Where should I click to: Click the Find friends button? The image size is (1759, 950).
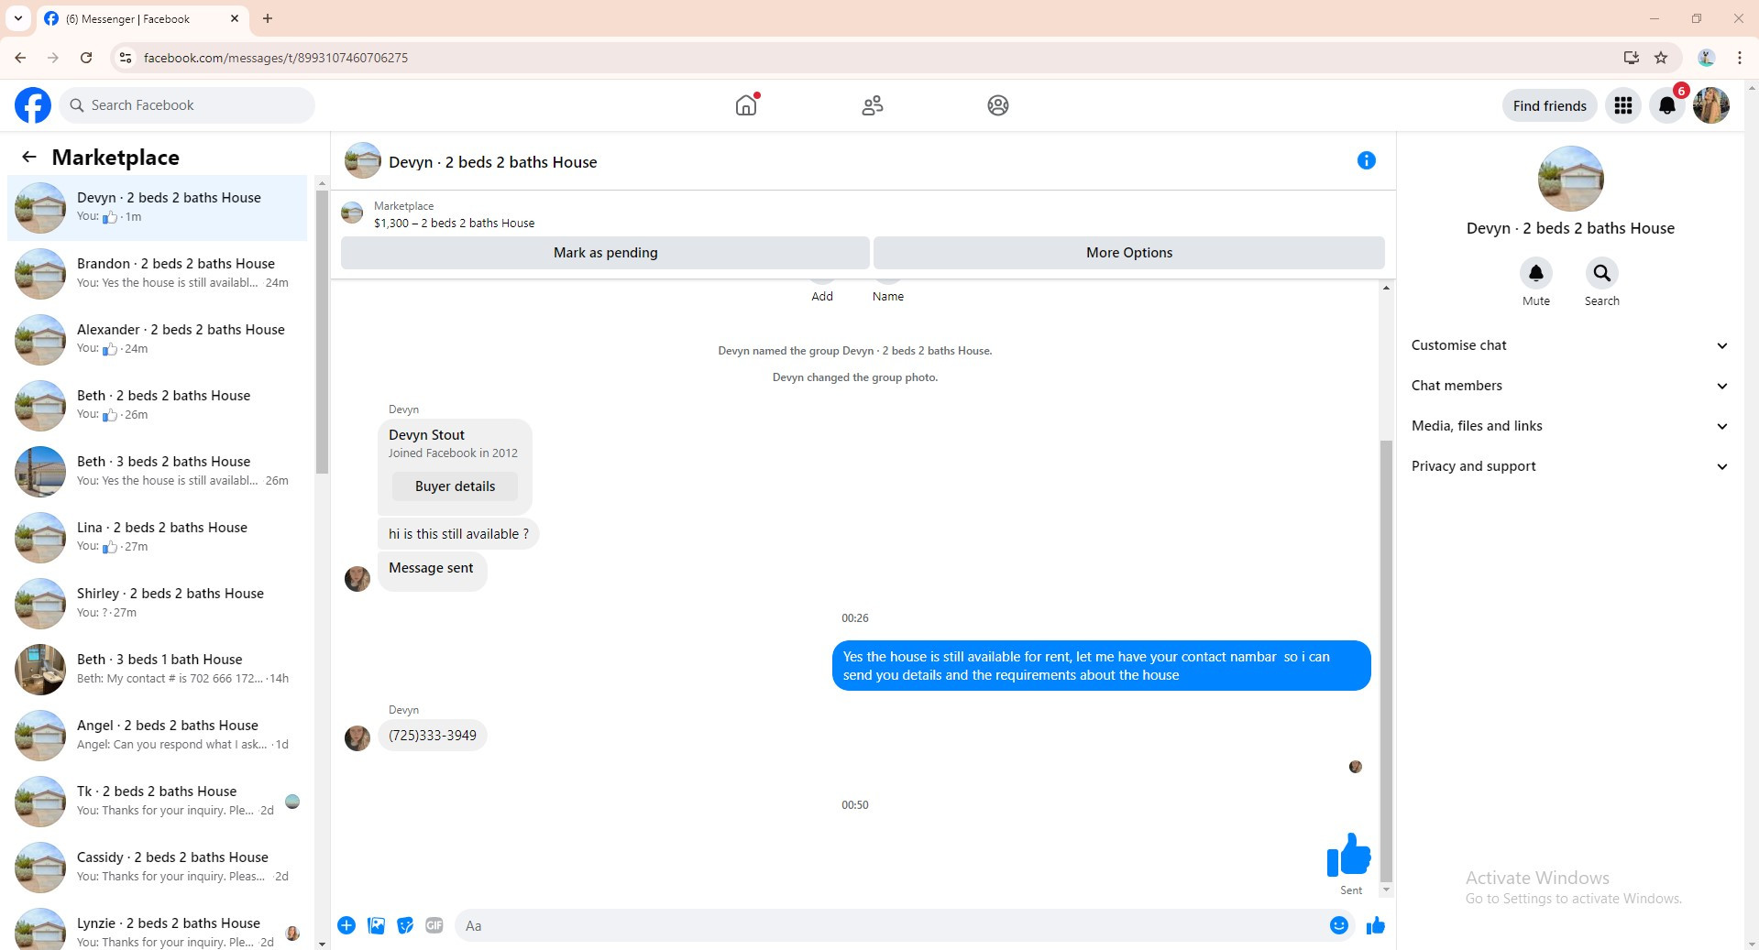point(1549,105)
